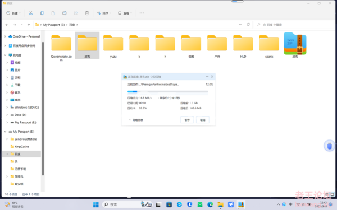Click the Cut scissors icon in toolbar
This screenshot has height=210, width=337.
[x=31, y=13]
